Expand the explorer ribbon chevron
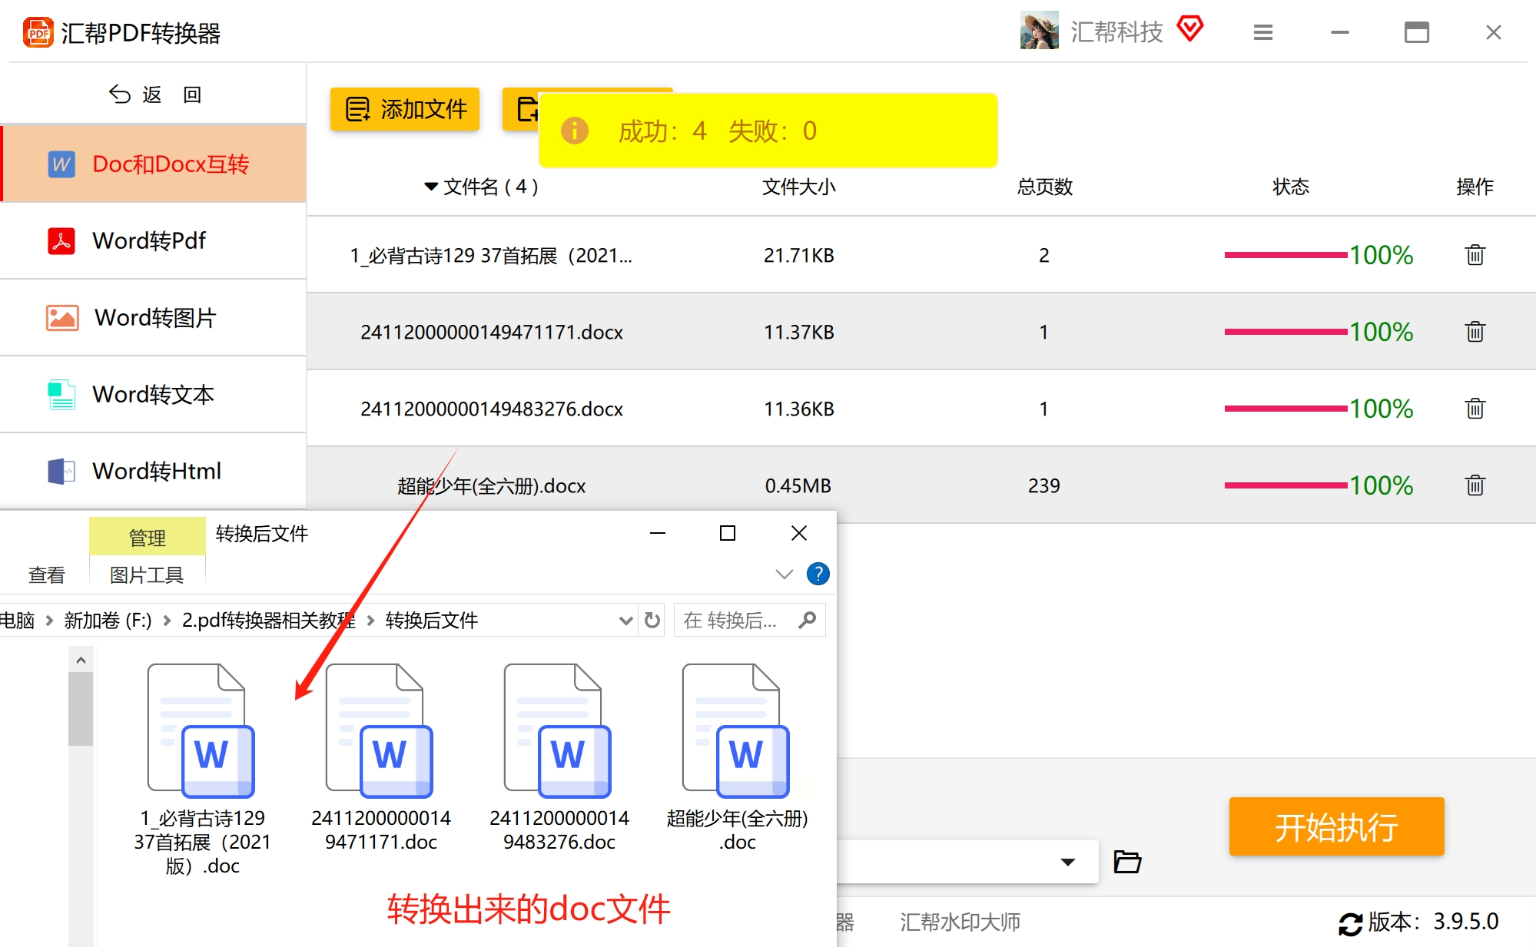This screenshot has width=1536, height=947. [x=784, y=574]
